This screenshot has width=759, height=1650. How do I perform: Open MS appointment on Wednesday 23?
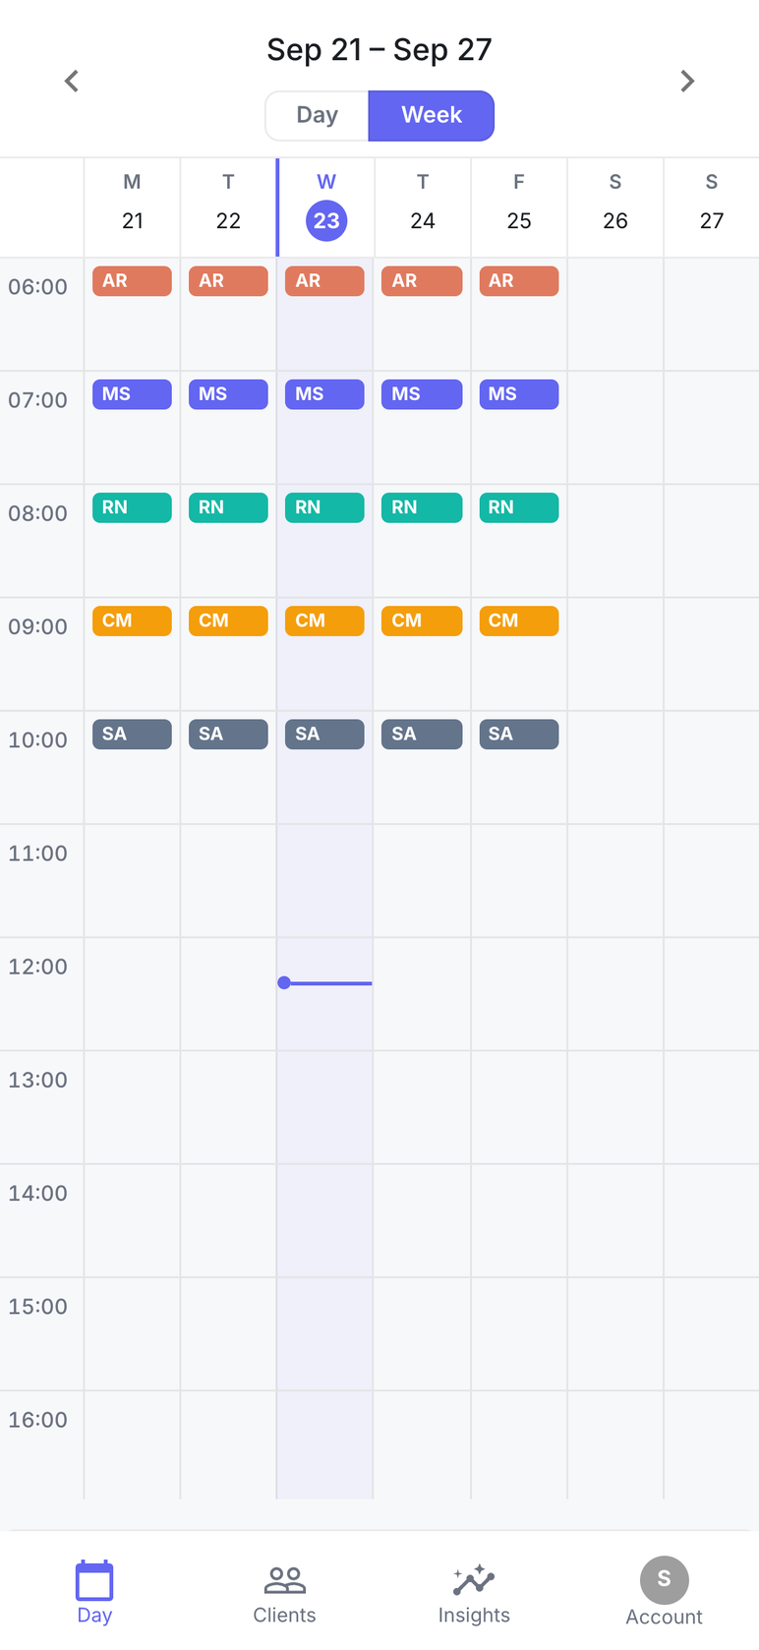[x=324, y=394]
